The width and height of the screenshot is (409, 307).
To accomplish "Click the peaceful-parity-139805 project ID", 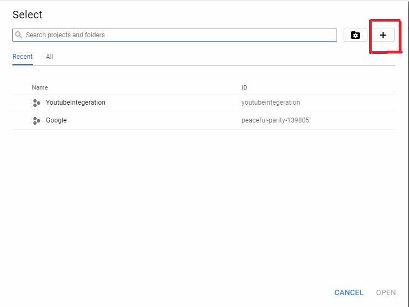I will (275, 120).
